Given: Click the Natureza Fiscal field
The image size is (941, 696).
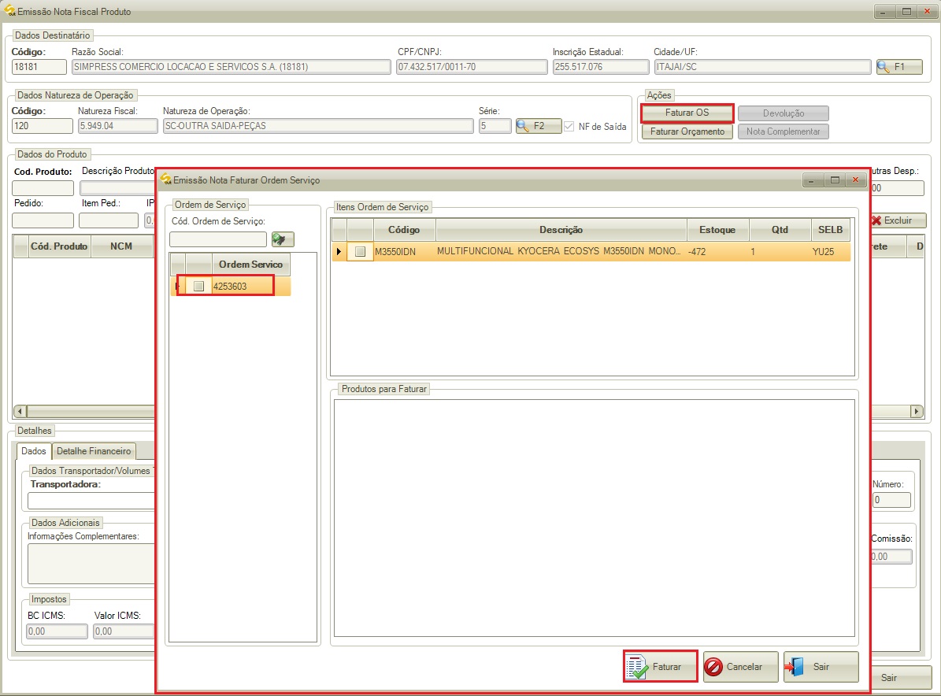Looking at the screenshot, I should 117,126.
